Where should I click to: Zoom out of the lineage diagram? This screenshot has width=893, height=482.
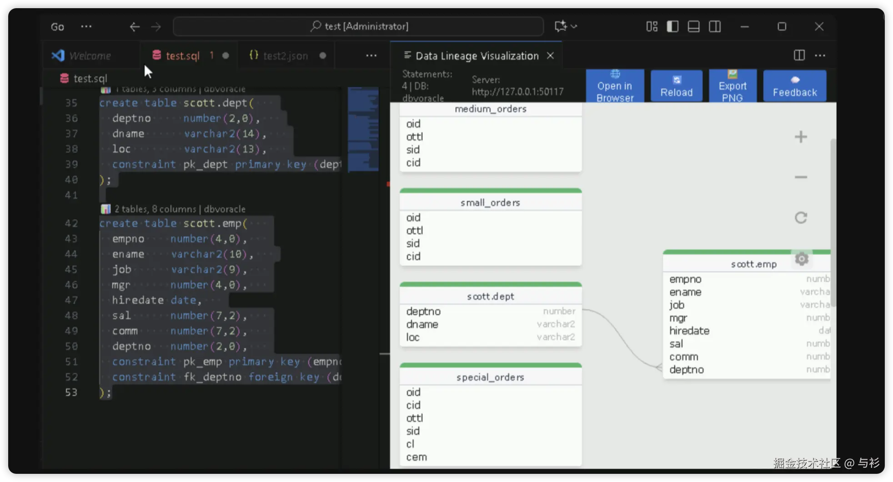pyautogui.click(x=801, y=177)
